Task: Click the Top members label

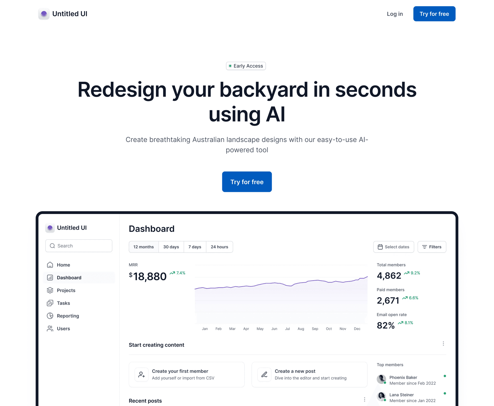Action: (390, 365)
